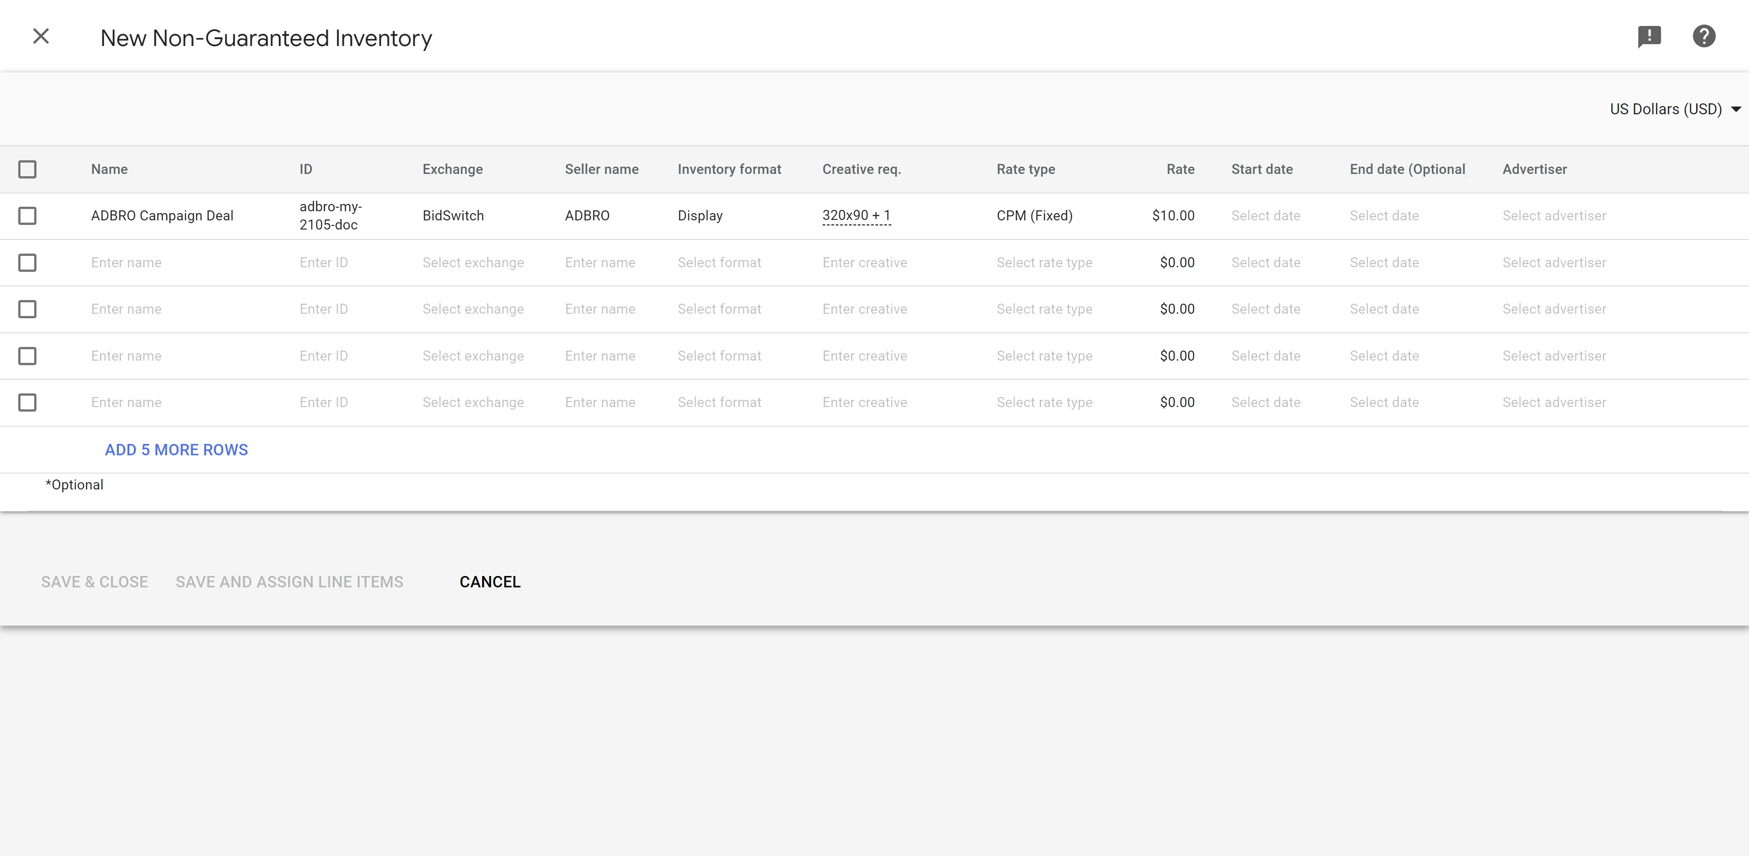Viewport: 1749px width, 856px height.
Task: Choose advertiser for the ADBRO deal row
Action: [x=1554, y=216]
